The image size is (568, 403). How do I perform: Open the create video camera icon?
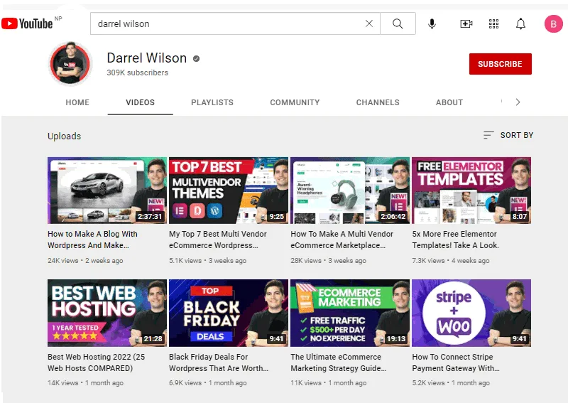[x=466, y=24]
